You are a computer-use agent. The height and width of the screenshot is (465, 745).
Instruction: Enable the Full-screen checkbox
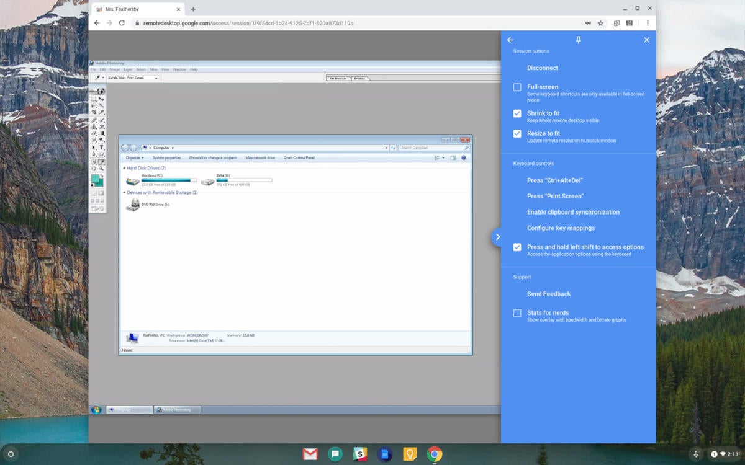517,87
